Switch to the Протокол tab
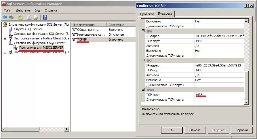This screenshot has width=257, height=139. (147, 14)
